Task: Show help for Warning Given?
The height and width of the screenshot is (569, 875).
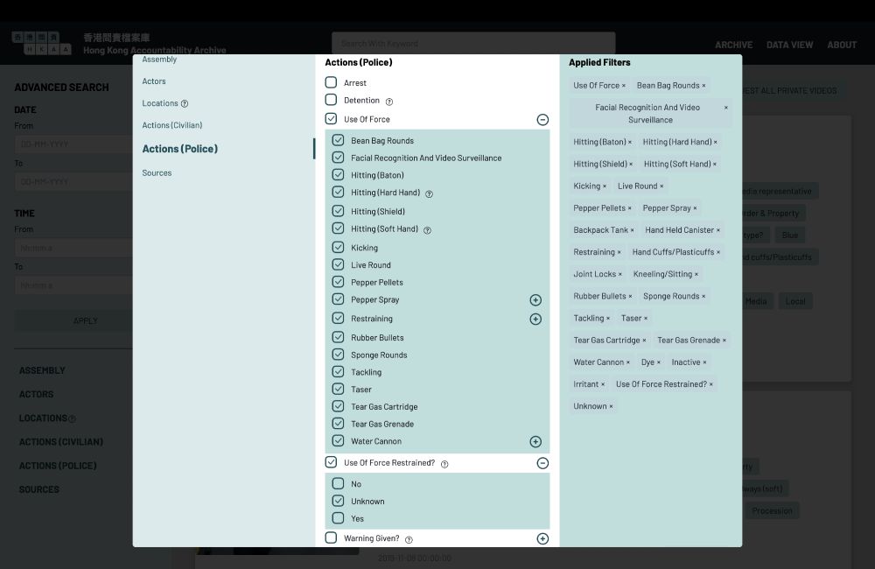Action: [x=409, y=540]
